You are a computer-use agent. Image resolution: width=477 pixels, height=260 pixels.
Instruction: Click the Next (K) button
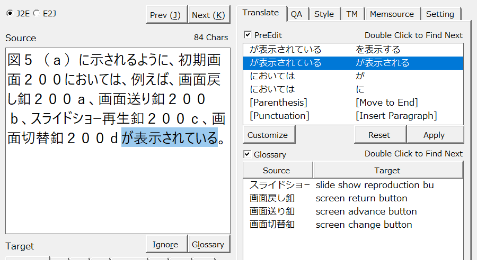point(209,15)
